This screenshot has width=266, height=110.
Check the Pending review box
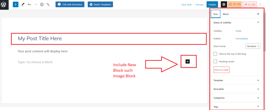(215, 62)
